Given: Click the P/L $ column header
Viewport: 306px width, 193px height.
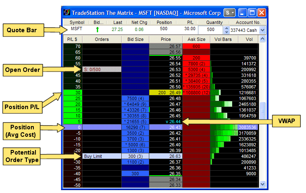Looking at the screenshot, I should (x=73, y=39).
